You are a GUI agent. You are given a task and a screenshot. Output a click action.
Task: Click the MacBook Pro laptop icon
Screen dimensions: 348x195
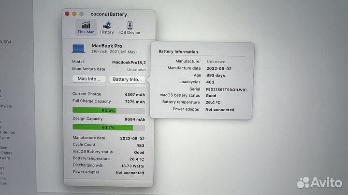78,49
